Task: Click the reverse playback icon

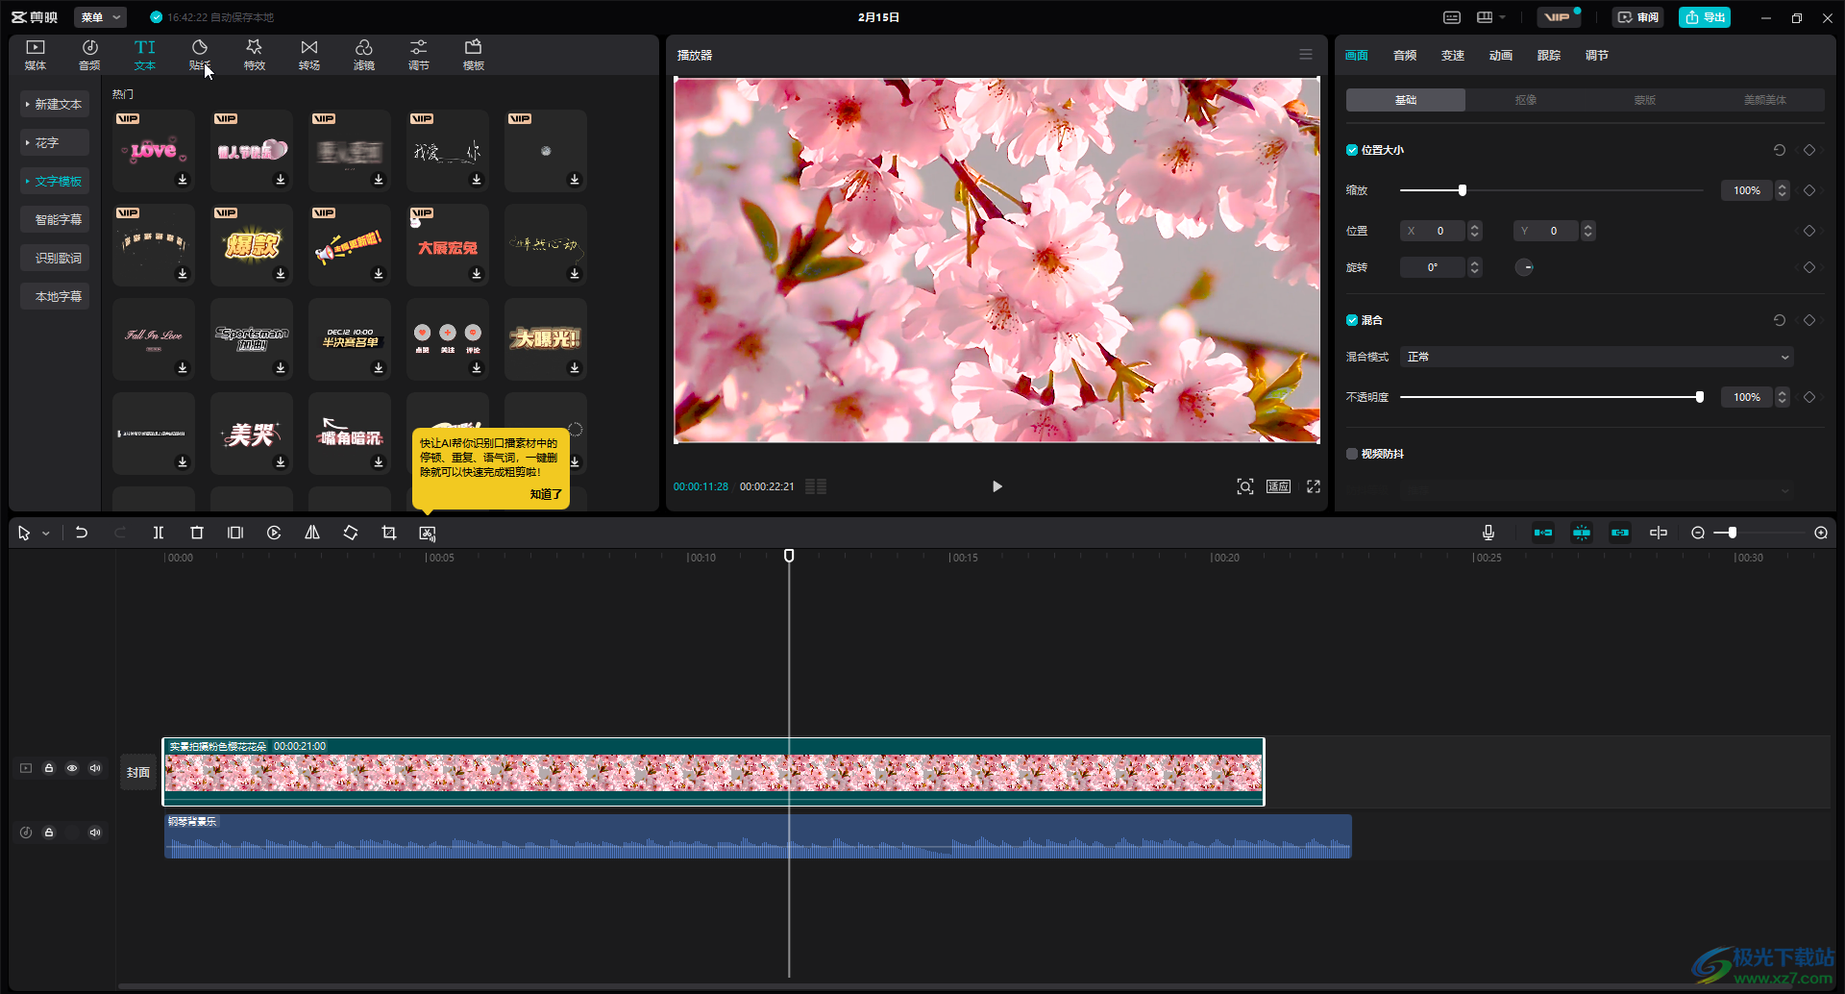Action: point(274,533)
